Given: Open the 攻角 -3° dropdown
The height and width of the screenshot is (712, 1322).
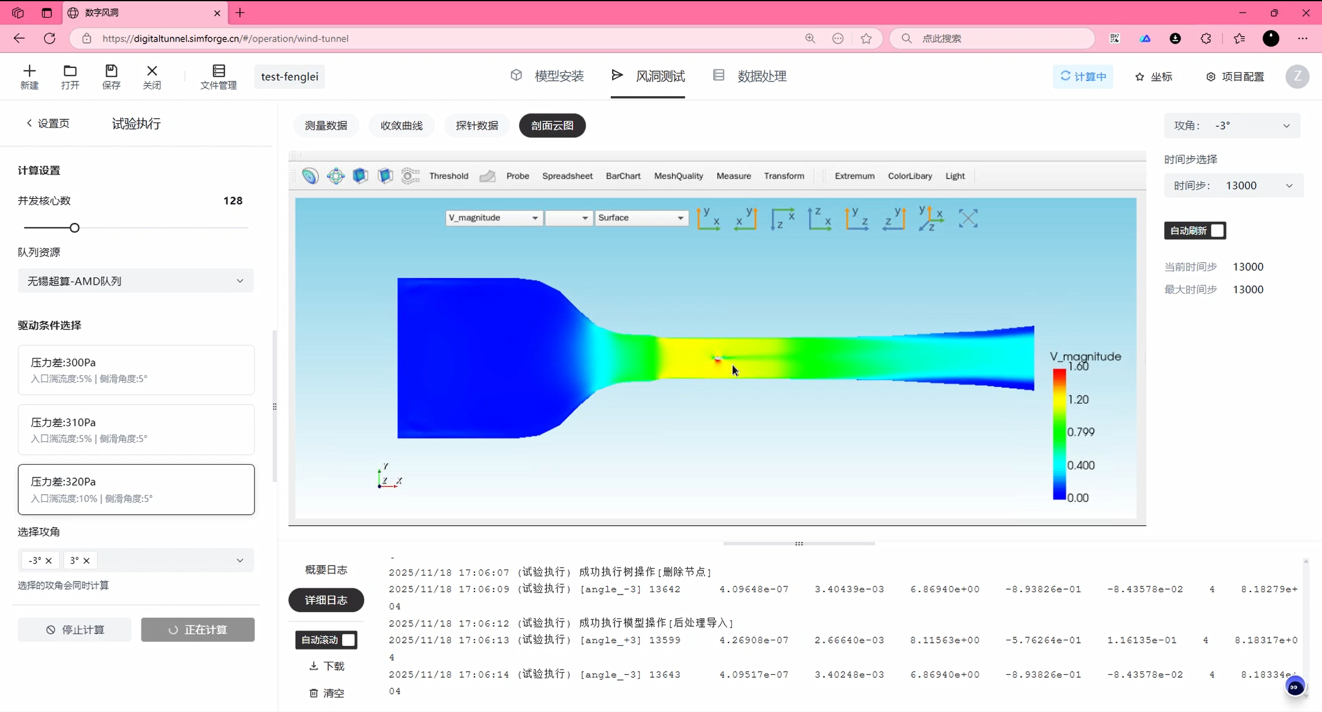Looking at the screenshot, I should pos(1231,126).
